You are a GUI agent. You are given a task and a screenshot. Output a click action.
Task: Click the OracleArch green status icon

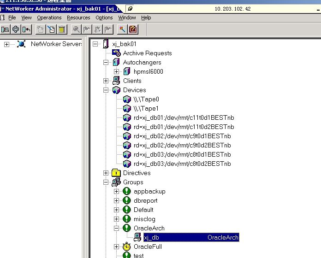point(127,228)
